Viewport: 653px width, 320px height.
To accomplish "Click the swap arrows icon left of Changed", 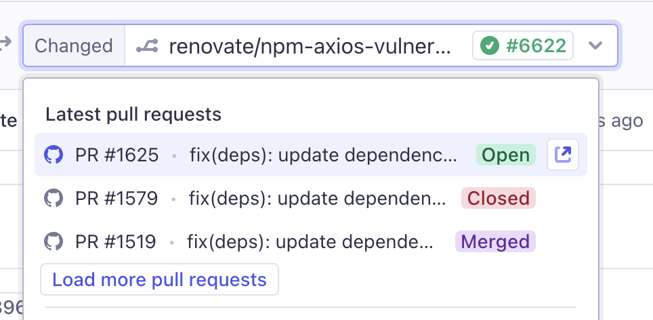I will click(x=5, y=43).
